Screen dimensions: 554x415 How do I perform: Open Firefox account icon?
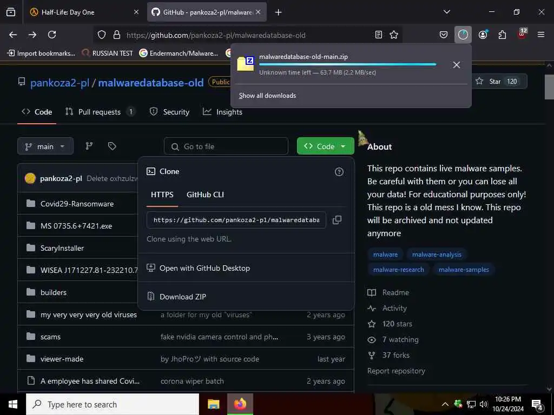point(483,35)
